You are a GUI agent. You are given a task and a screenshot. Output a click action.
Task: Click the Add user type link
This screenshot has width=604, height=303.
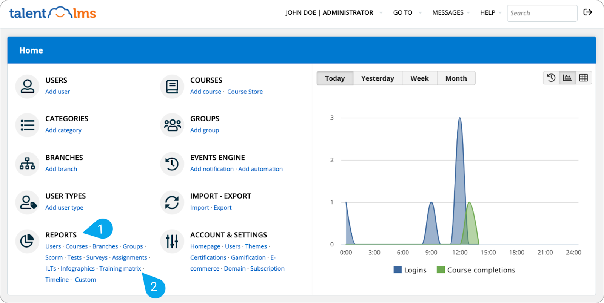[64, 207]
